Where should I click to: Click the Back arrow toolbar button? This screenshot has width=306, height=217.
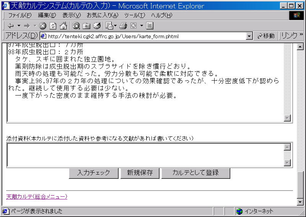pos(10,26)
